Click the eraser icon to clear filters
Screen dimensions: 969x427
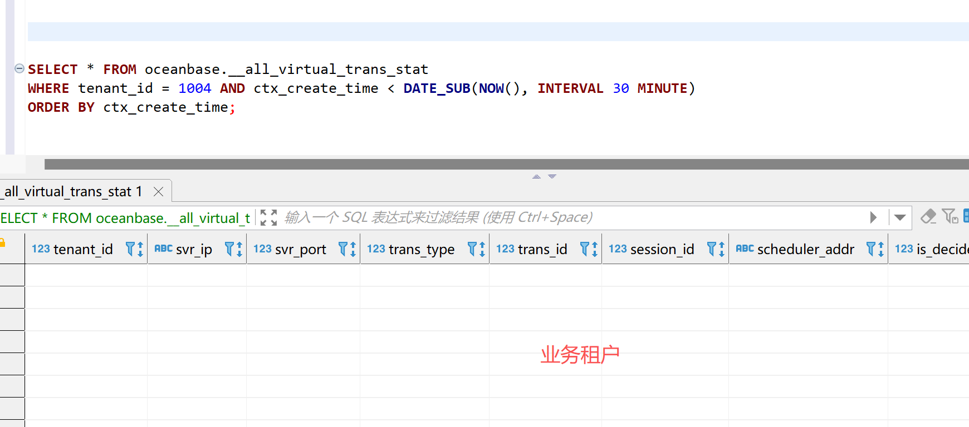click(x=928, y=216)
